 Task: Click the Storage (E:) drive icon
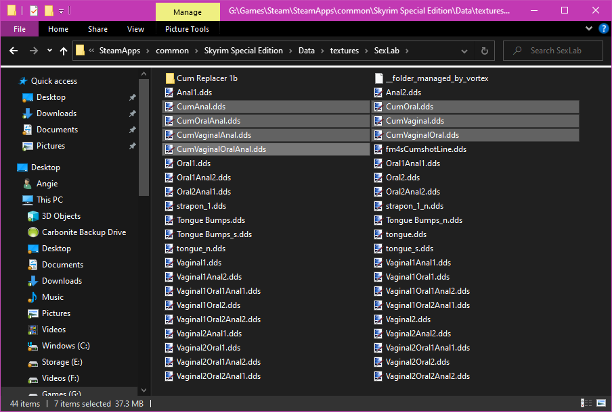click(x=32, y=362)
